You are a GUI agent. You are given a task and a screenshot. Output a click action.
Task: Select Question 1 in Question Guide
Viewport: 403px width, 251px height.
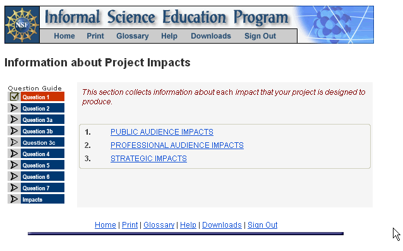point(42,97)
